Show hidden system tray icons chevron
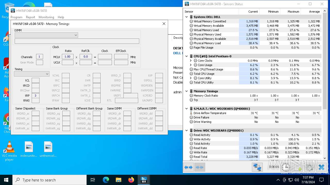 click(x=278, y=180)
